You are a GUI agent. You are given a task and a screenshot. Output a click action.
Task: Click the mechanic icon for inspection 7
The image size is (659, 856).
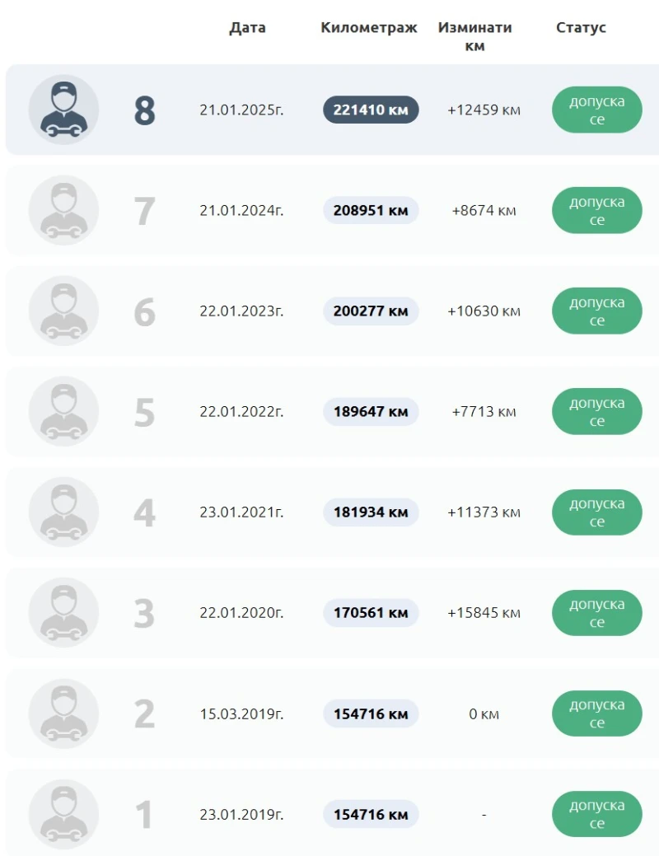63,210
